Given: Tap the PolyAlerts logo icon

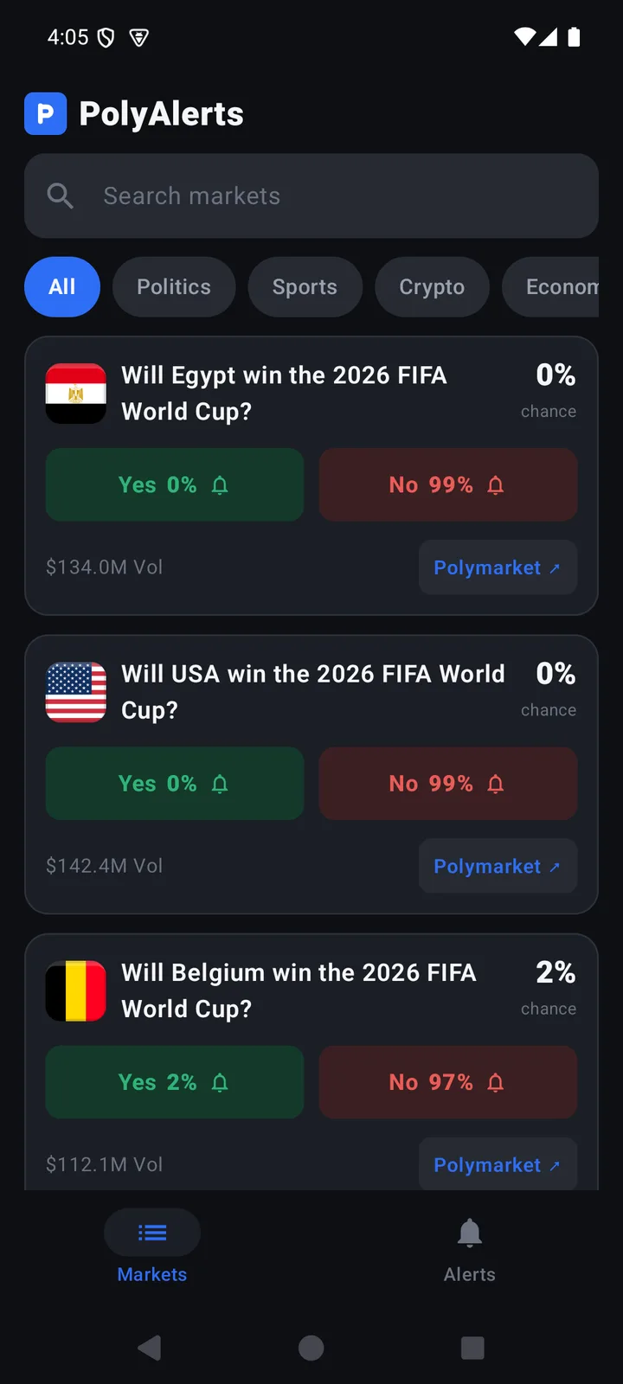Looking at the screenshot, I should click(x=46, y=113).
